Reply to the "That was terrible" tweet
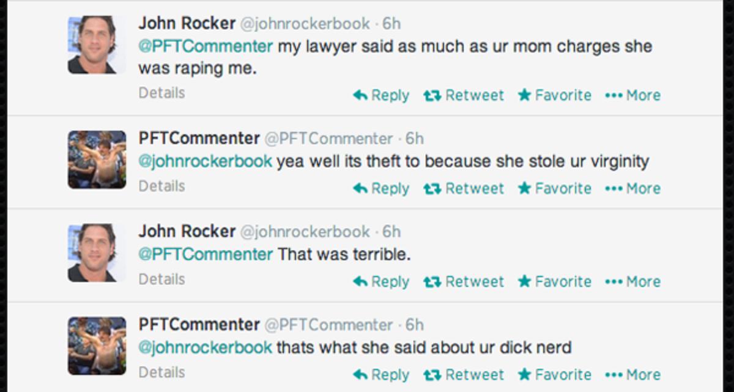 [x=381, y=281]
